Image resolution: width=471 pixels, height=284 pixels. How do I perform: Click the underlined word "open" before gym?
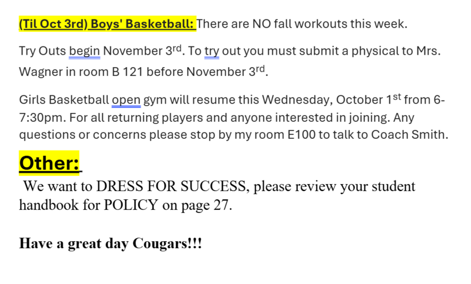[125, 99]
